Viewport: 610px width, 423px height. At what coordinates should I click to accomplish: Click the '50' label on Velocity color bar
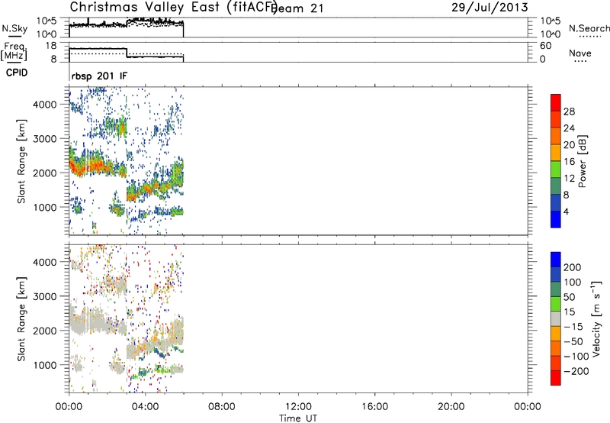[x=569, y=297]
